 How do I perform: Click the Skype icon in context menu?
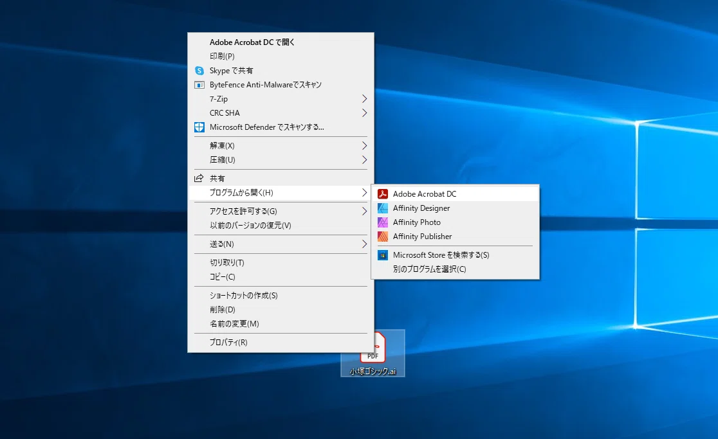coord(199,71)
